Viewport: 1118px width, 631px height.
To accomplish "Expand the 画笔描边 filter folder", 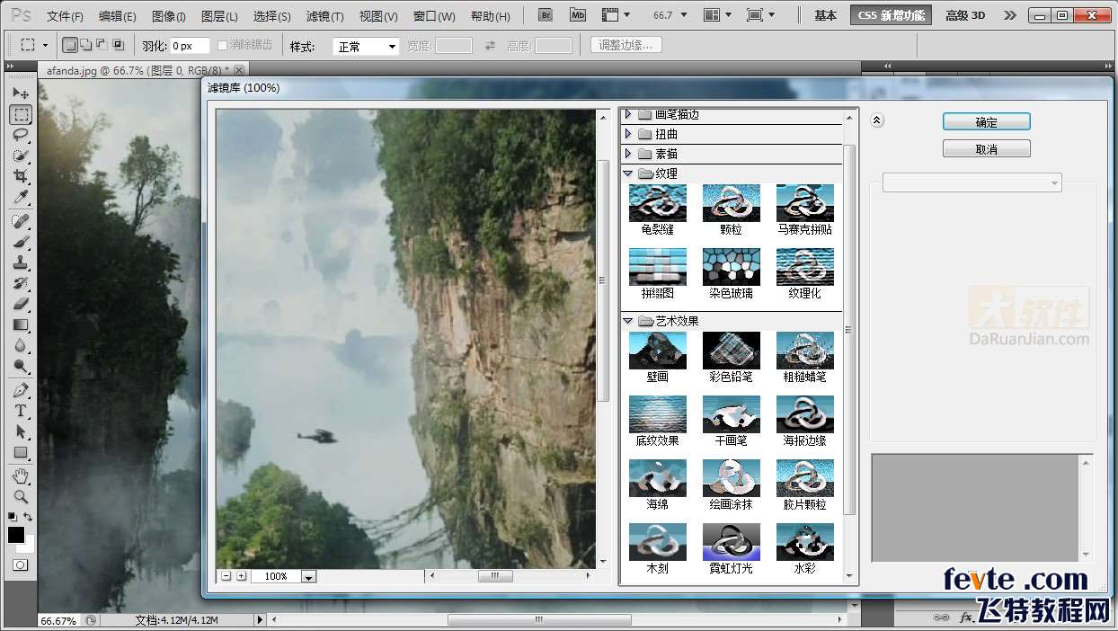I will [x=628, y=114].
